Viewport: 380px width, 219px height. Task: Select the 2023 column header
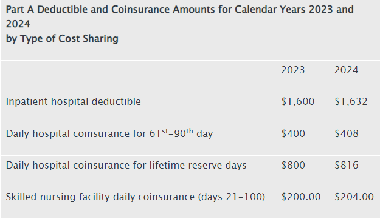[293, 70]
